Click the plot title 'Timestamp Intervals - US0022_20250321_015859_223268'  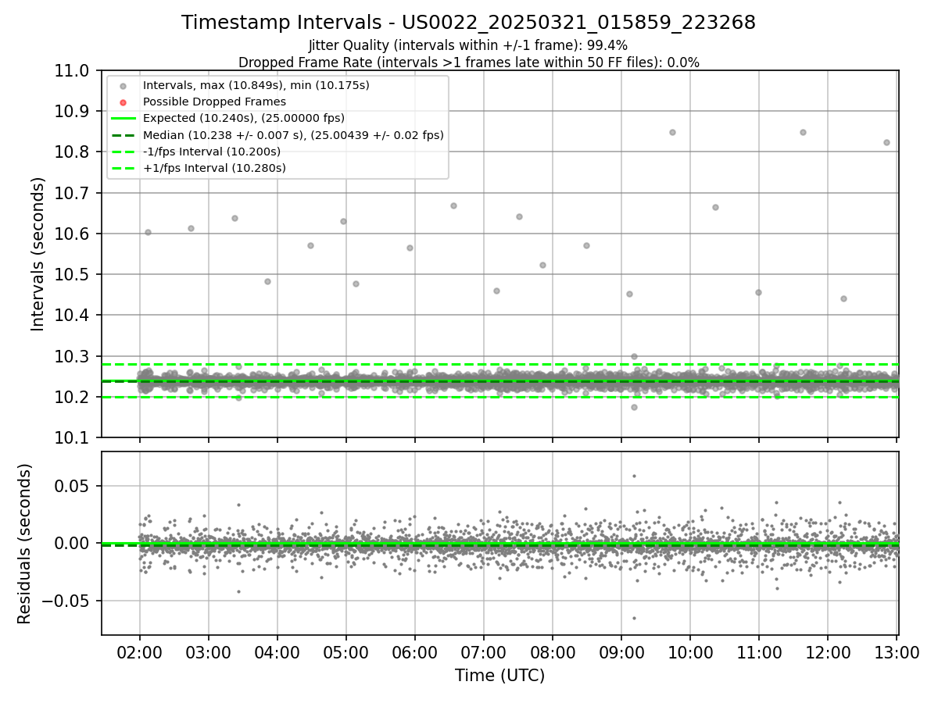click(x=468, y=23)
